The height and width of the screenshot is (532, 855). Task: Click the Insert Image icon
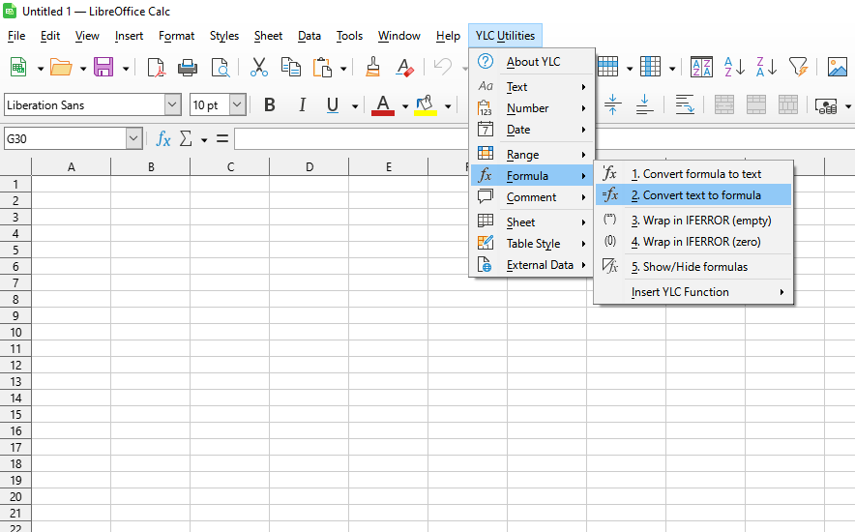(x=838, y=67)
